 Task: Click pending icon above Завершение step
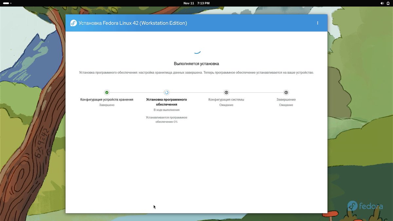(286, 93)
